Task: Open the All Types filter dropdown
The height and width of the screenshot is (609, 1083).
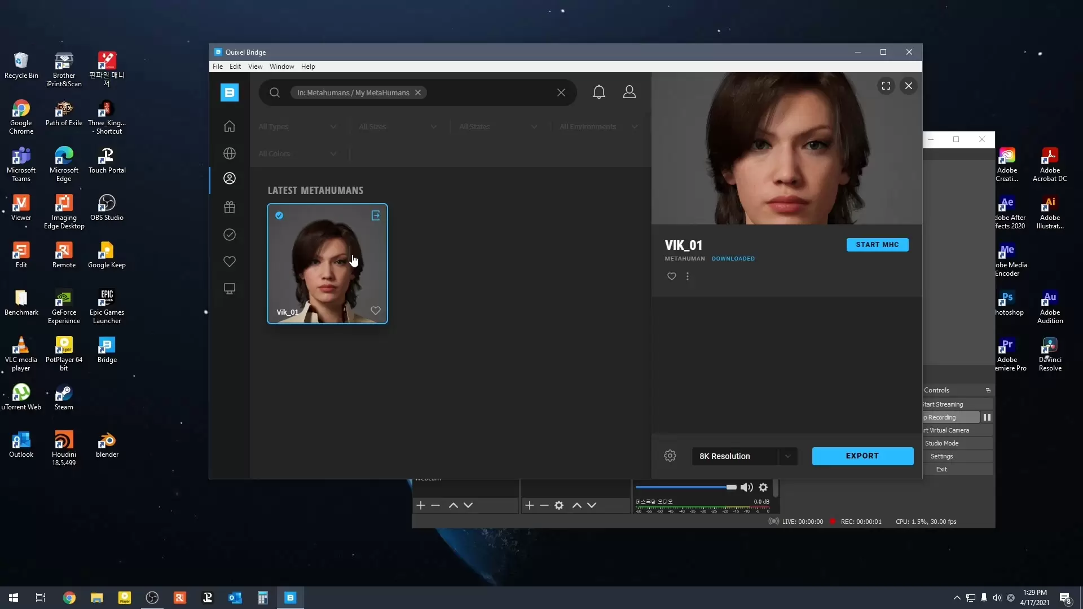Action: pos(297,127)
